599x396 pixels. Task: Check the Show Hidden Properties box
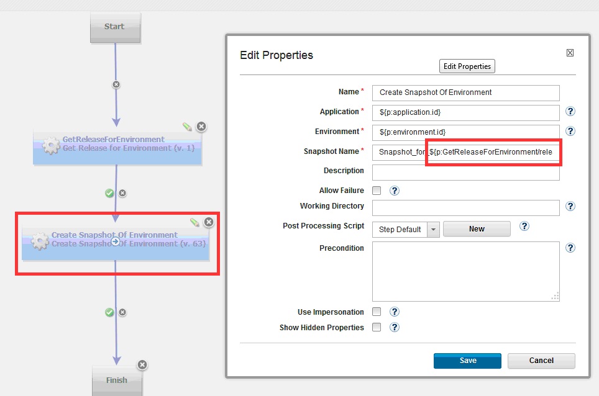tap(377, 327)
